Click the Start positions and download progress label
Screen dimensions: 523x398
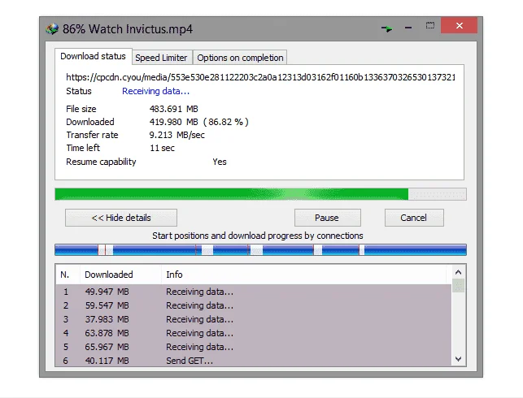[x=258, y=236]
